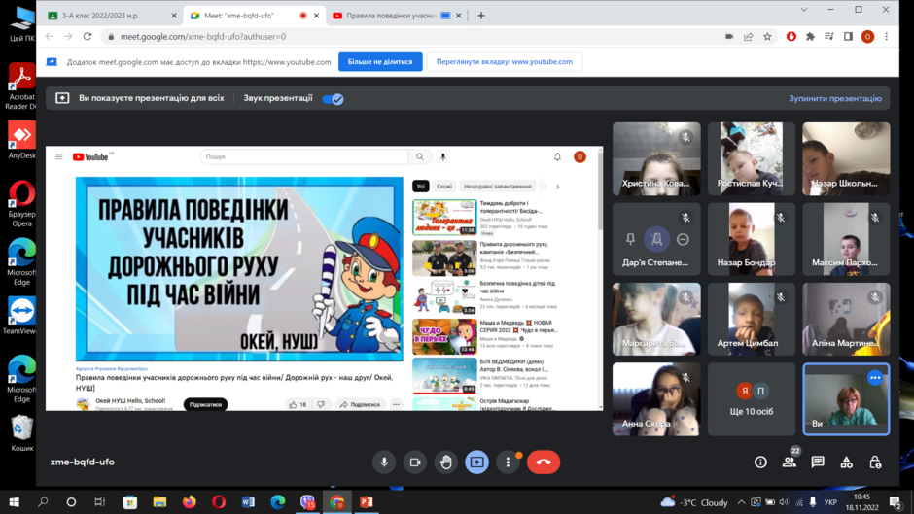Open a new browser tab
This screenshot has height=514, width=914.
pos(481,16)
